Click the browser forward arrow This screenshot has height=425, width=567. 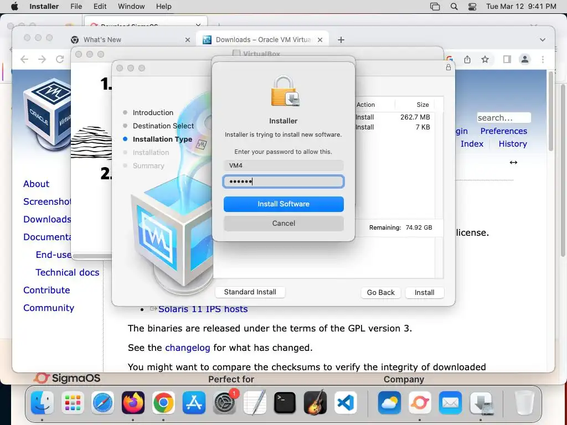click(42, 59)
